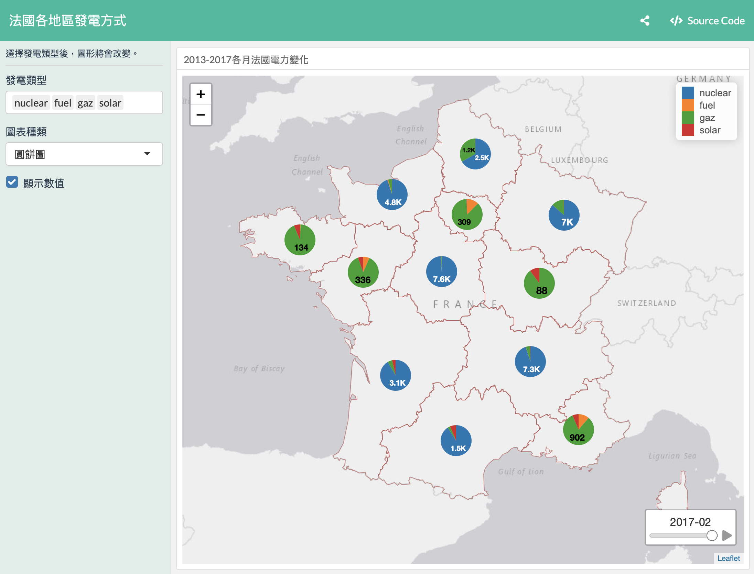The height and width of the screenshot is (574, 754).
Task: Click the 2013-2017各月法國電力變化 panel title
Action: click(246, 59)
